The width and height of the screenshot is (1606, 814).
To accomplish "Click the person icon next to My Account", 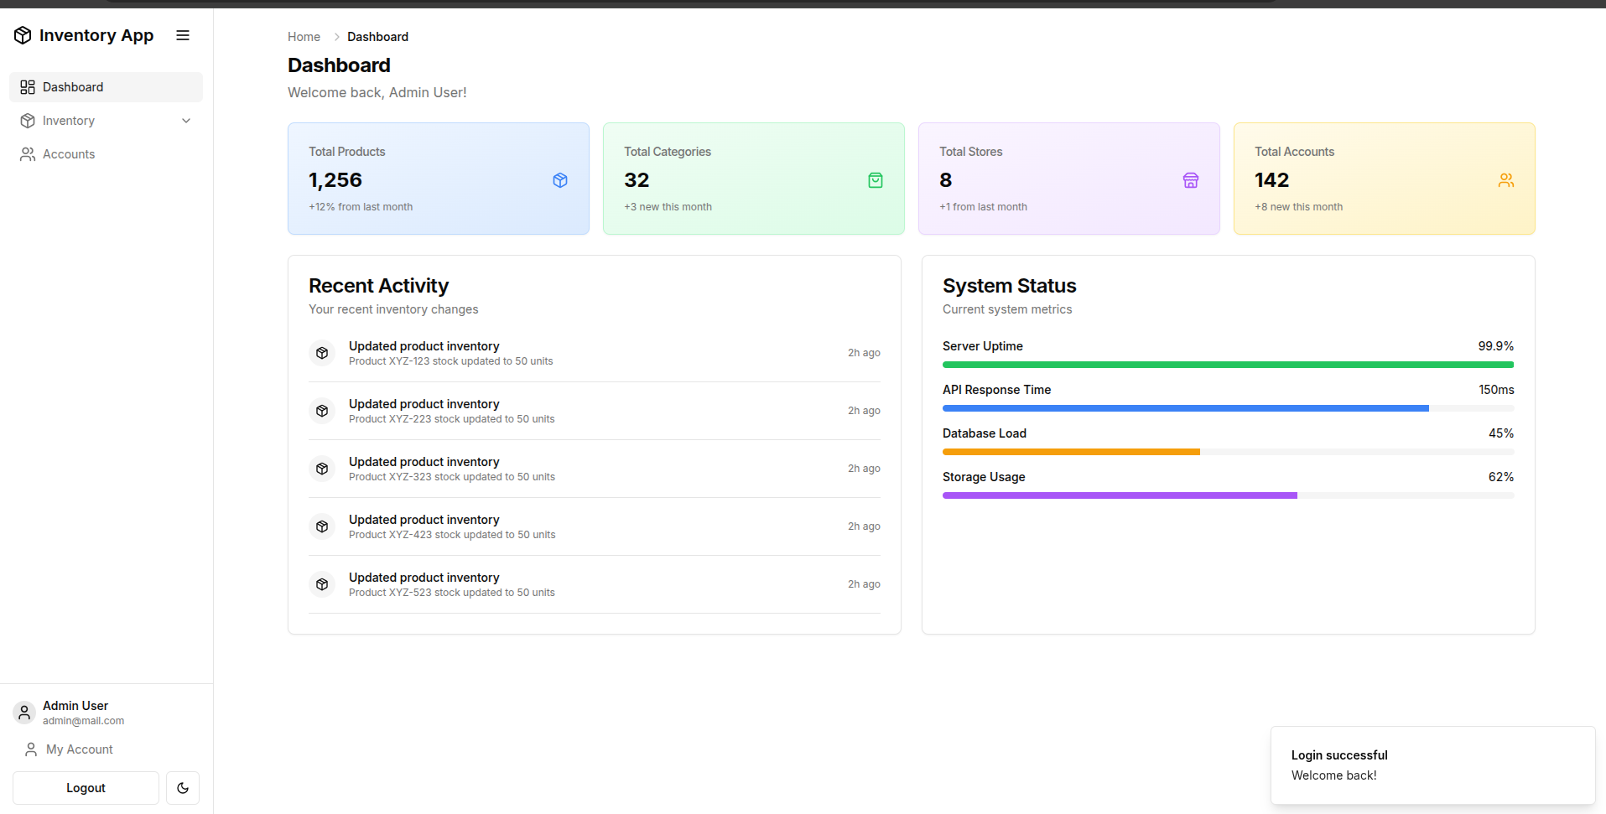I will coord(31,749).
